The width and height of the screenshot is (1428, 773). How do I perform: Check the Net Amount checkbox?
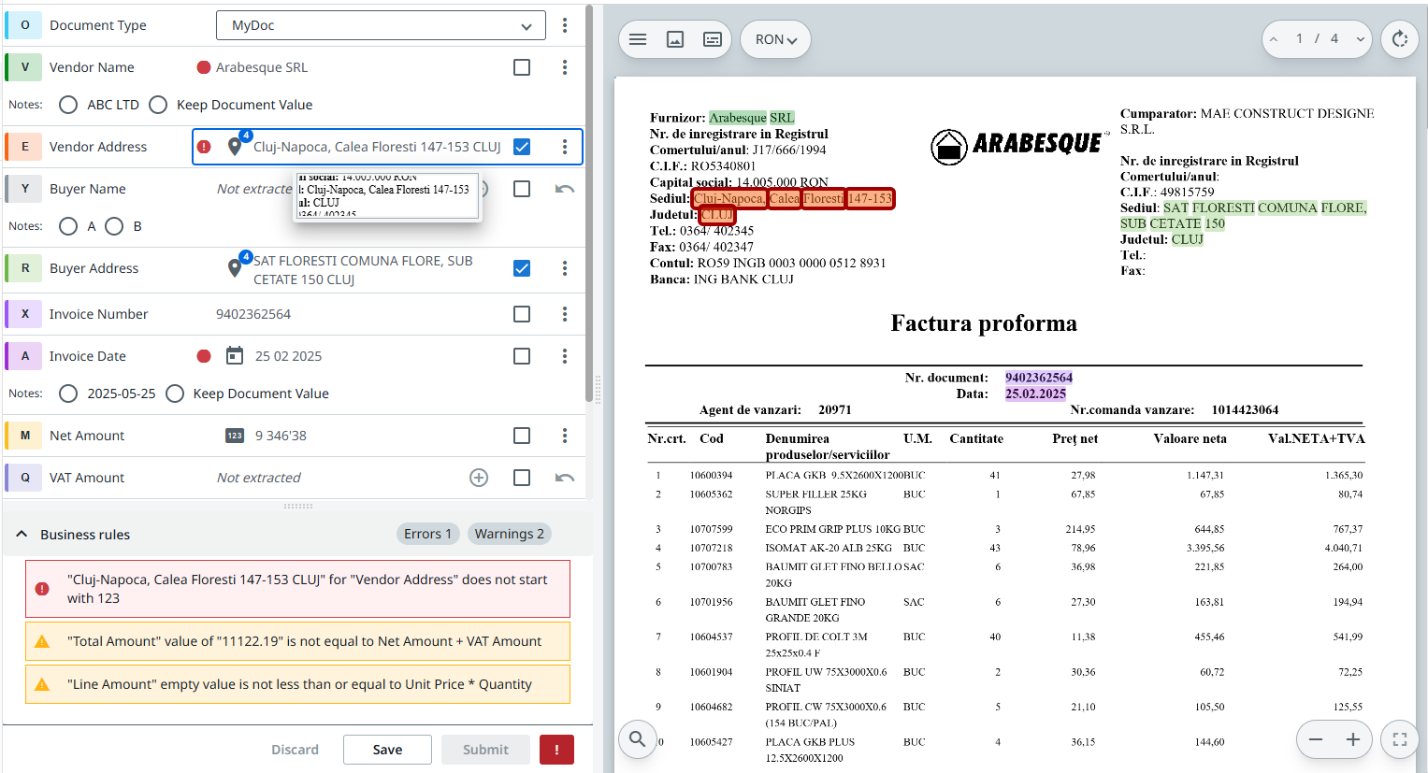522,436
